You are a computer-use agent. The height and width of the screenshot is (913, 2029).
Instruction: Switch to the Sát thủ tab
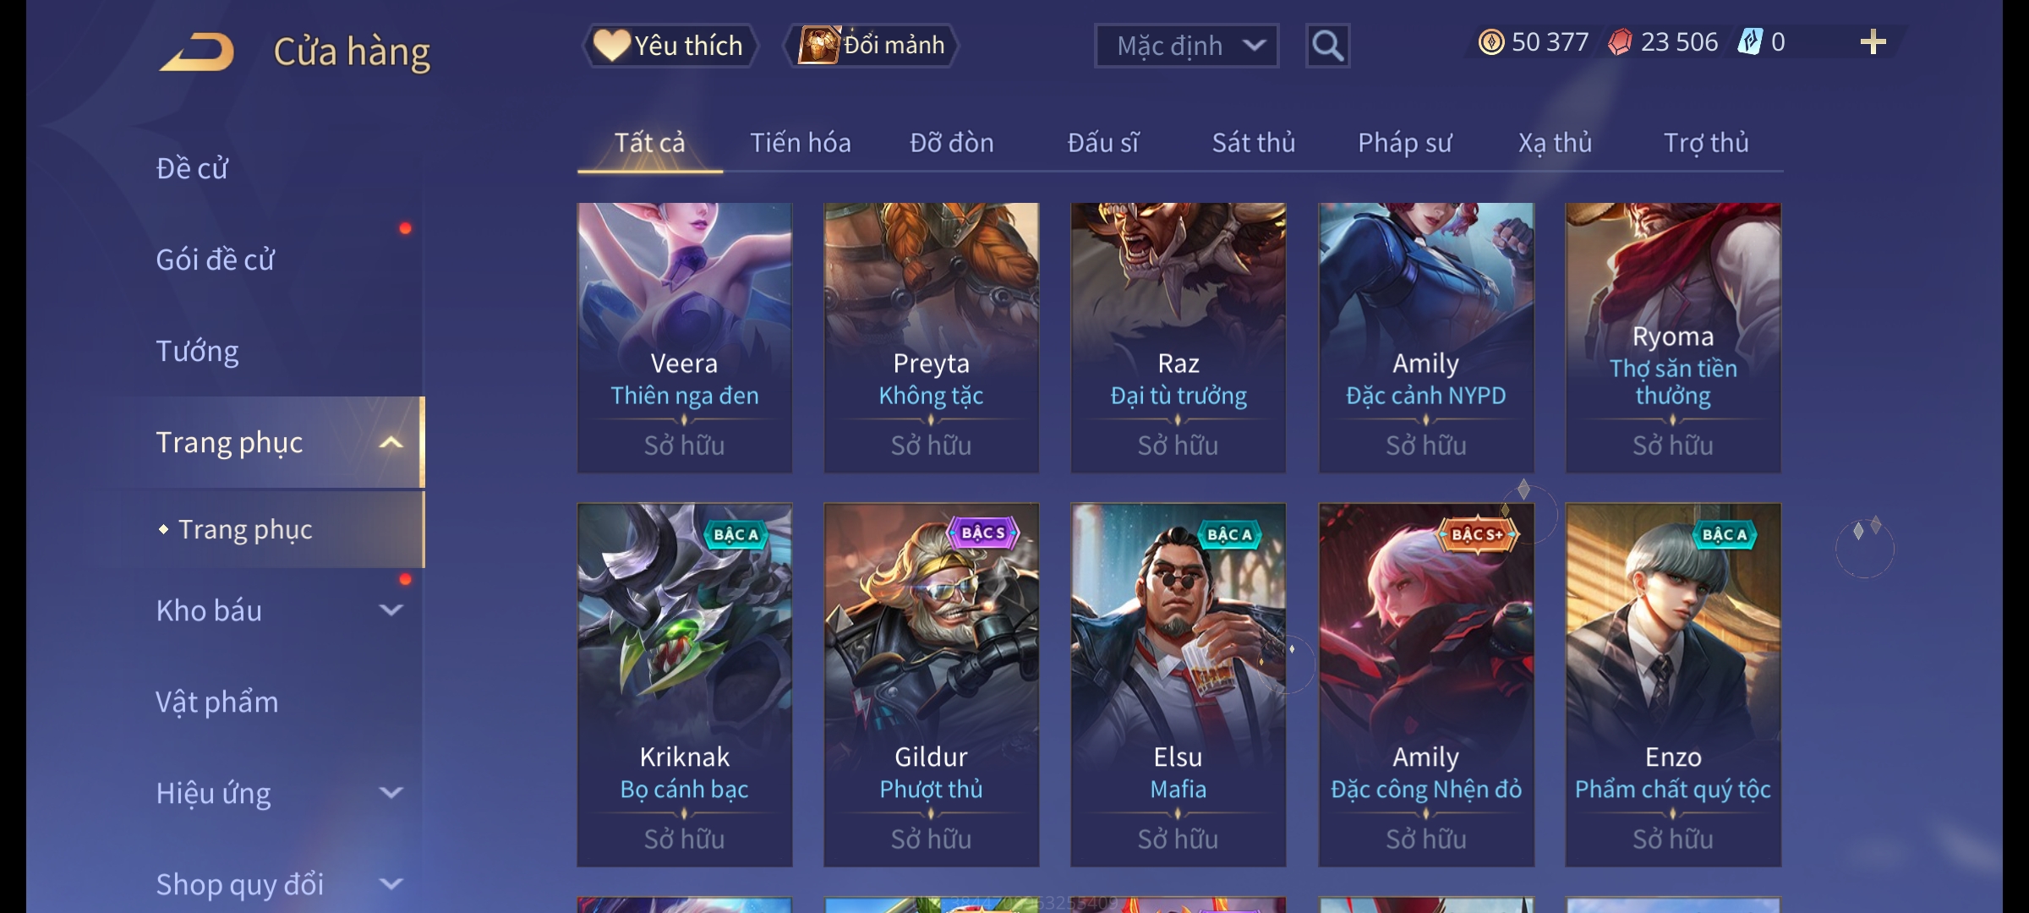pyautogui.click(x=1253, y=142)
